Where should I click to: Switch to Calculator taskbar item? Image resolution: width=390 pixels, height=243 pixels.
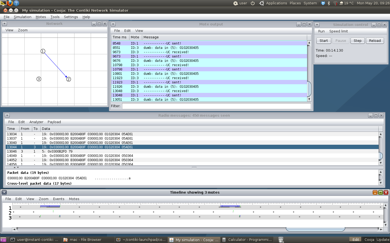247,239
